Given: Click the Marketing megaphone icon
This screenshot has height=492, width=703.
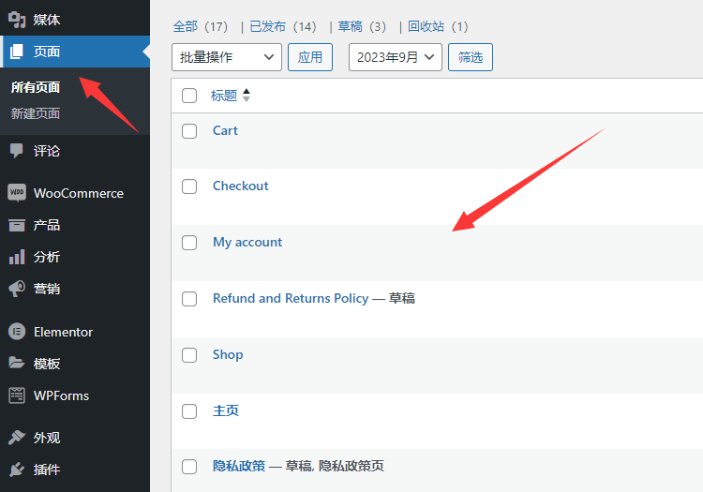Looking at the screenshot, I should [x=17, y=289].
